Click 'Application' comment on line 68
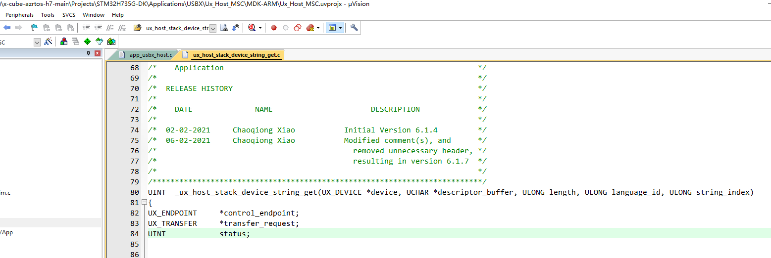 (x=199, y=68)
